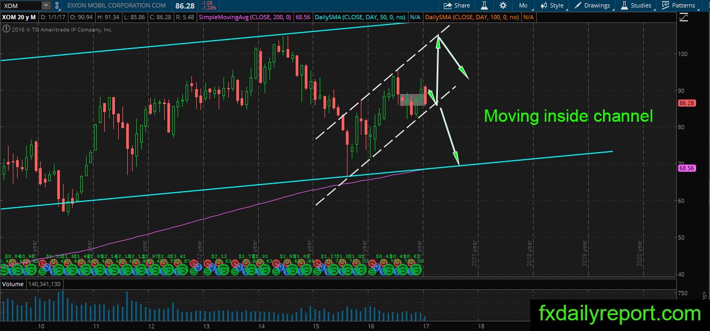Toggle the chart mode icon above price axis
The width and height of the screenshot is (710, 331).
click(x=683, y=18)
